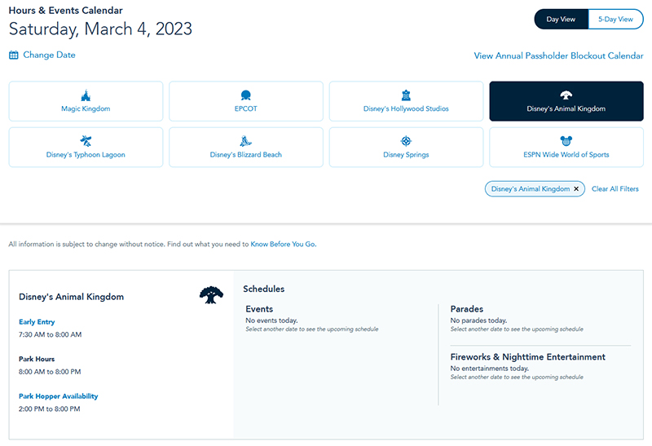Switch to Day View
Viewport: 652px width, 446px height.
[561, 19]
